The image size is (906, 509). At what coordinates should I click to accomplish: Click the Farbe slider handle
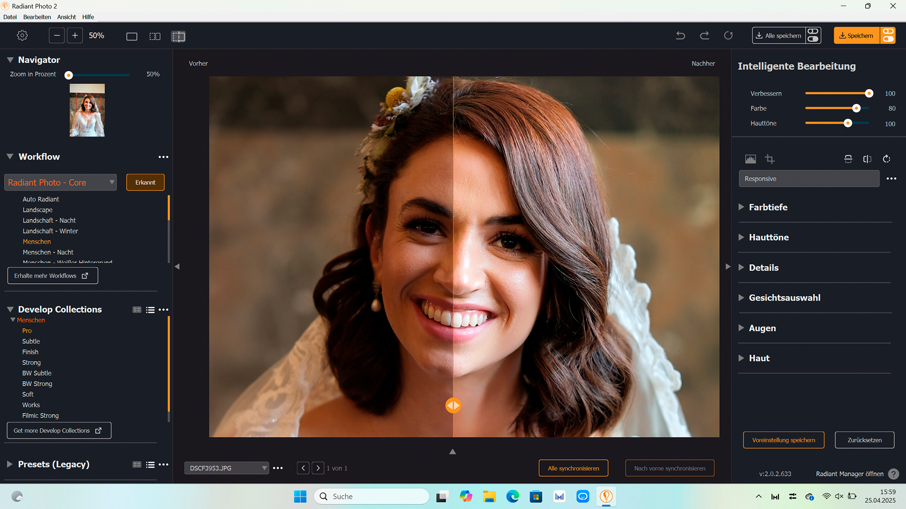[856, 108]
